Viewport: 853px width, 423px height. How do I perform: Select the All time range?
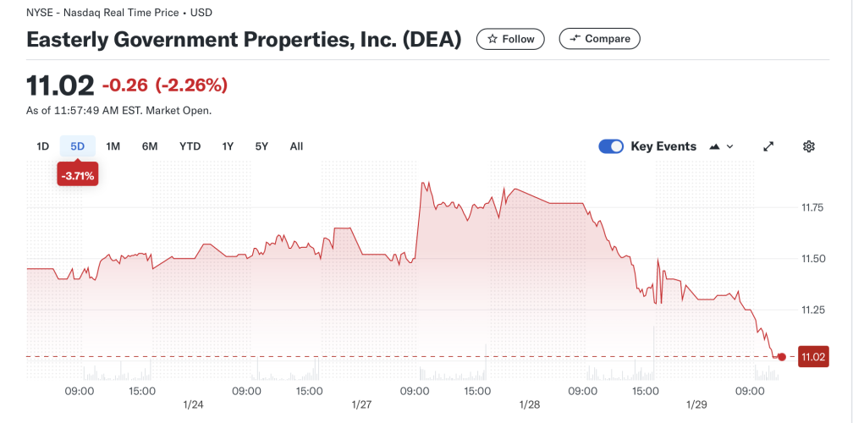click(296, 146)
